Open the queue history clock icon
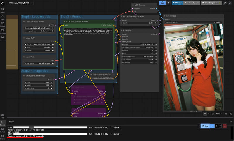Viewport: 234px width, 141px height. [x=225, y=3]
